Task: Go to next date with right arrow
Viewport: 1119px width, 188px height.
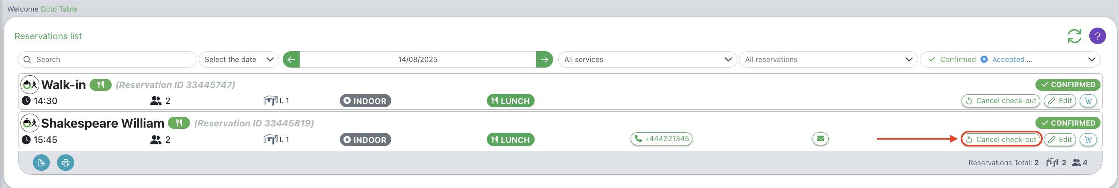Action: pyautogui.click(x=544, y=59)
